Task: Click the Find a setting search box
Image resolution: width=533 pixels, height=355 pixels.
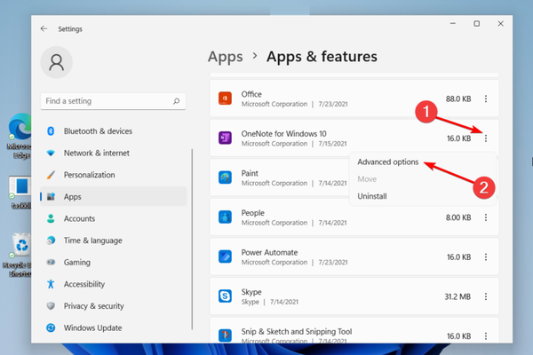Action: [x=114, y=101]
